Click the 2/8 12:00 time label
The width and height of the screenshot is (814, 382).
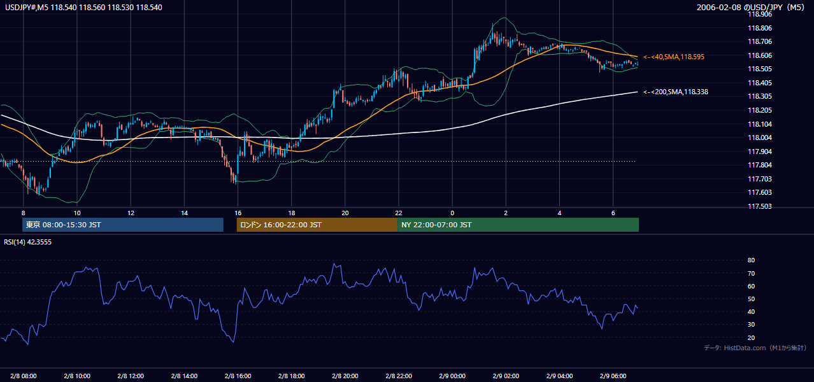pyautogui.click(x=131, y=376)
